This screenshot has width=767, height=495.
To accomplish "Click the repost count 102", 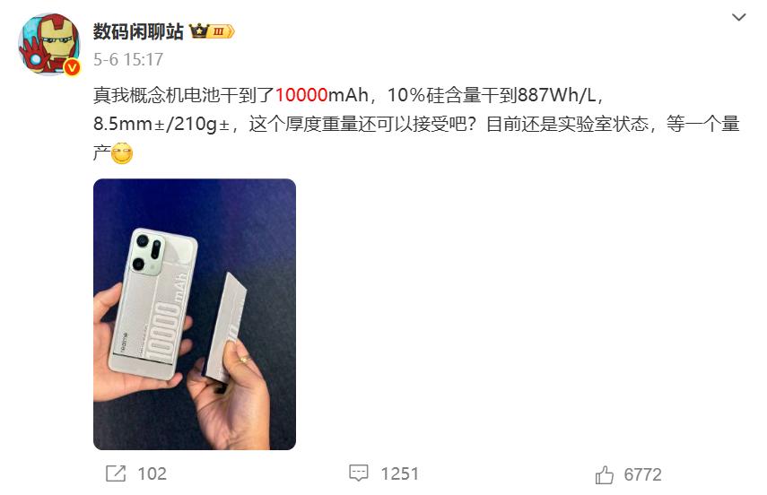I will [x=153, y=473].
